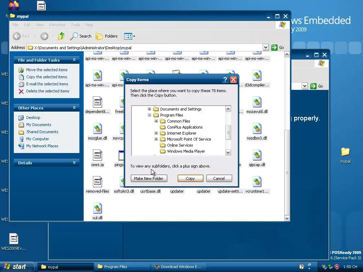Open My Documents in Other Places
Viewport: 363px width, 272px height.
(39, 125)
